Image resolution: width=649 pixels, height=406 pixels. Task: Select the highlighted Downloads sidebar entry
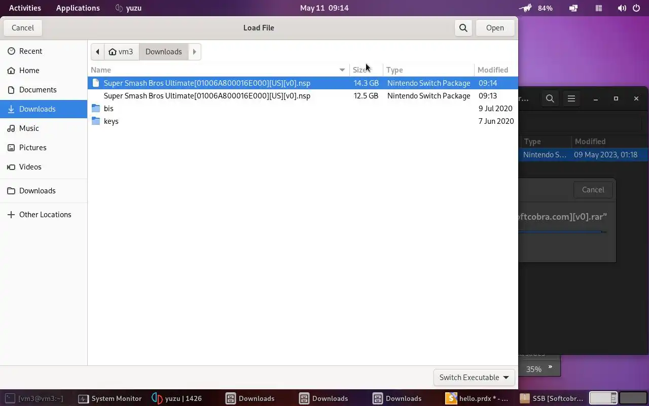click(44, 109)
